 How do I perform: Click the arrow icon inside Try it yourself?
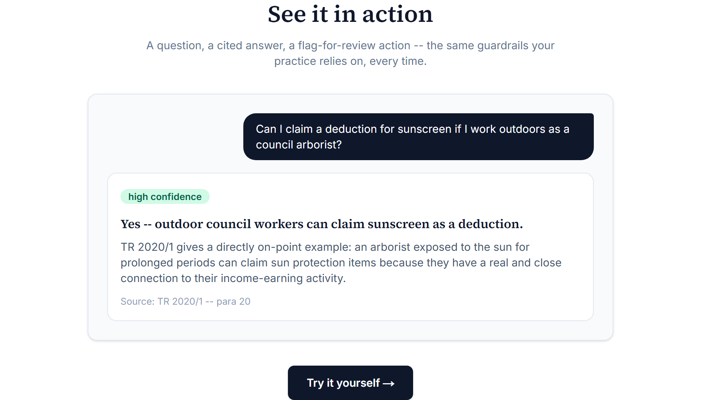[x=388, y=384]
